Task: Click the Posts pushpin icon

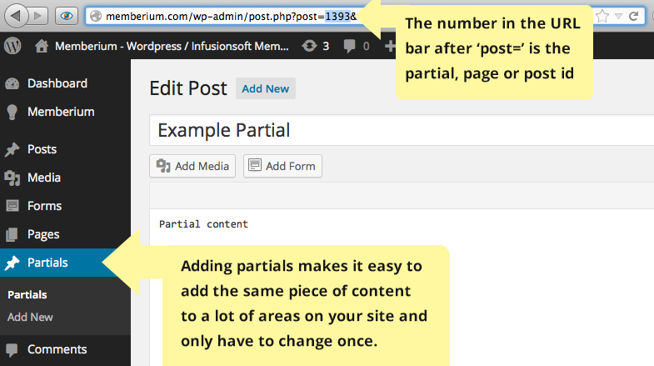Action: coord(12,149)
